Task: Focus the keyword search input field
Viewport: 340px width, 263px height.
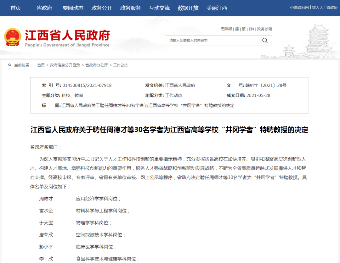Action: pos(213,41)
